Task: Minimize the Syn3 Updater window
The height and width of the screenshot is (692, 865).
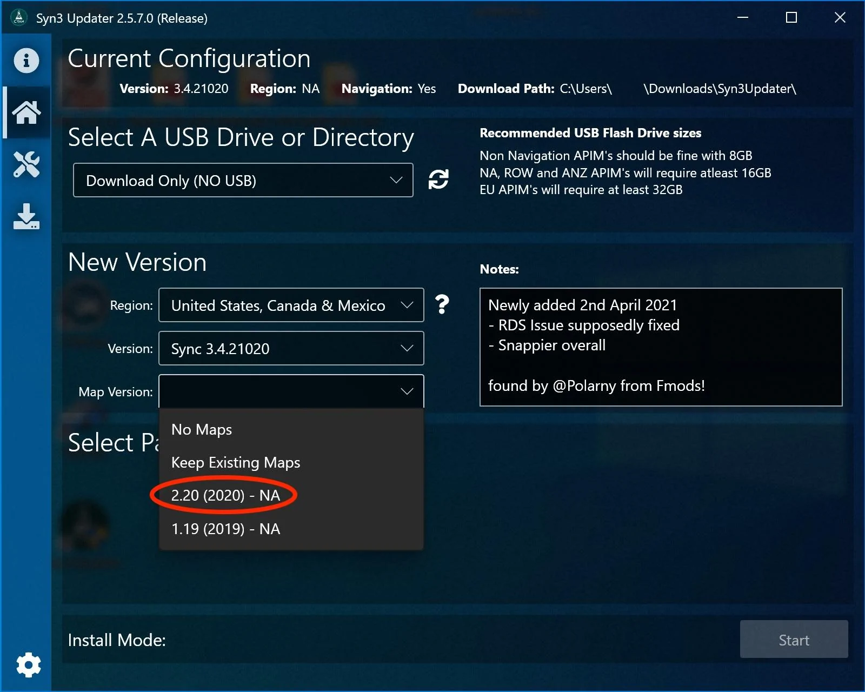Action: click(743, 18)
